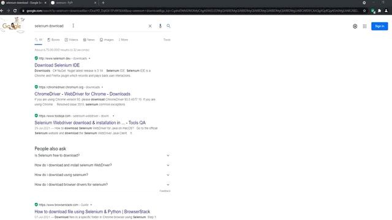This screenshot has width=392, height=220.
Task: Click the Feedback link under People also ask
Action: (165, 191)
